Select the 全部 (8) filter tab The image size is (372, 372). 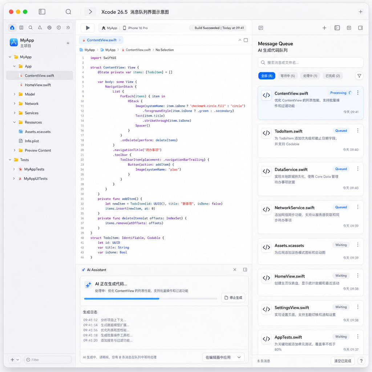tap(267, 76)
